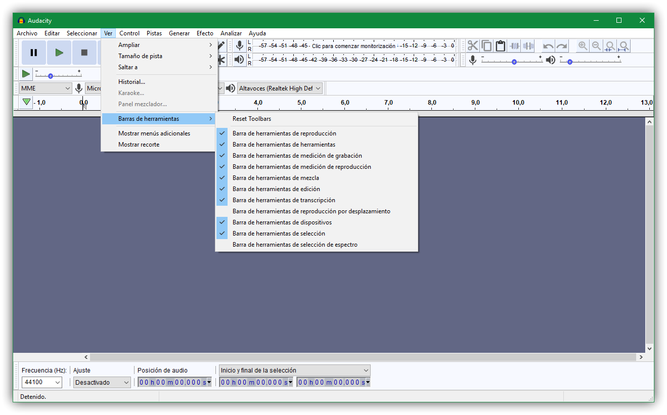The image size is (667, 415).
Task: Uncheck Barra de herramientas de medición de reproducción
Action: [317, 167]
